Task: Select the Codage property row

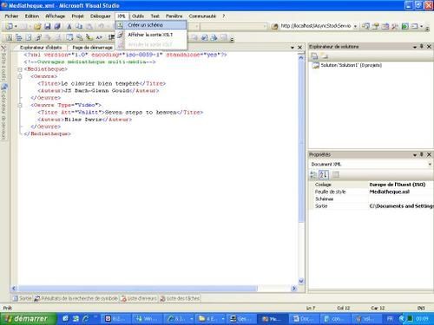Action: pos(372,185)
